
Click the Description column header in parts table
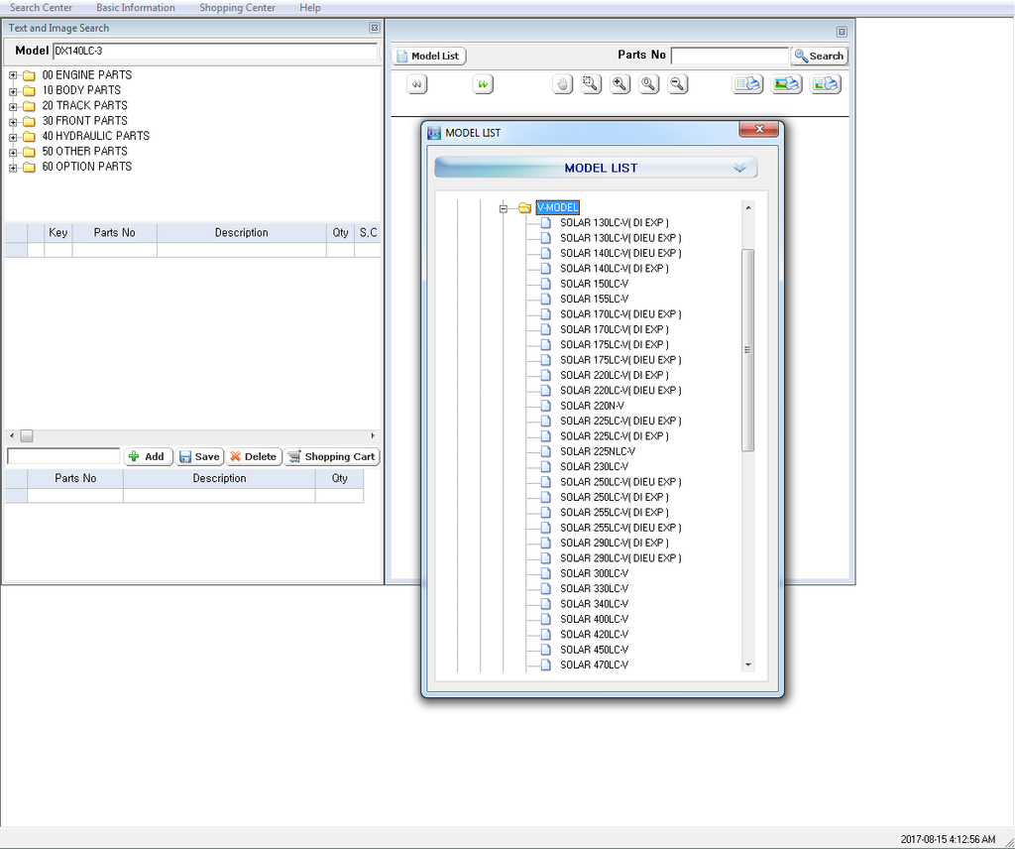[242, 232]
